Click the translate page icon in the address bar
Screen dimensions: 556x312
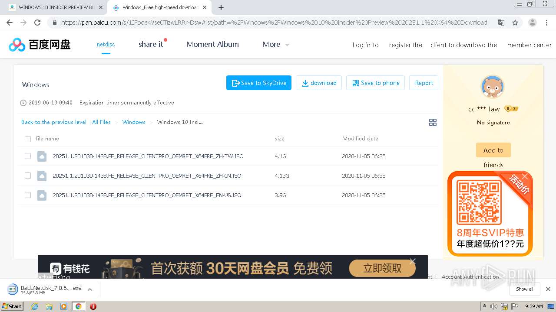(x=501, y=23)
